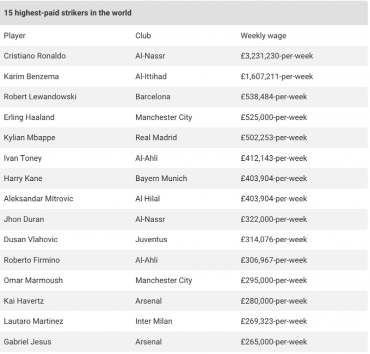Click Bayern Munich club cell

pos(161,178)
